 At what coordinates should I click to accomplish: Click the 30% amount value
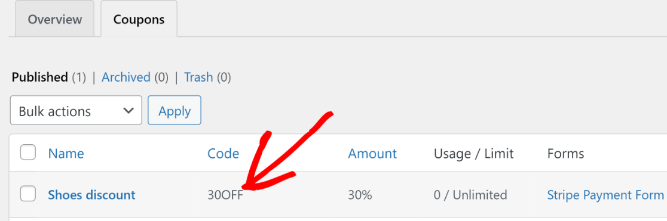[x=360, y=195]
